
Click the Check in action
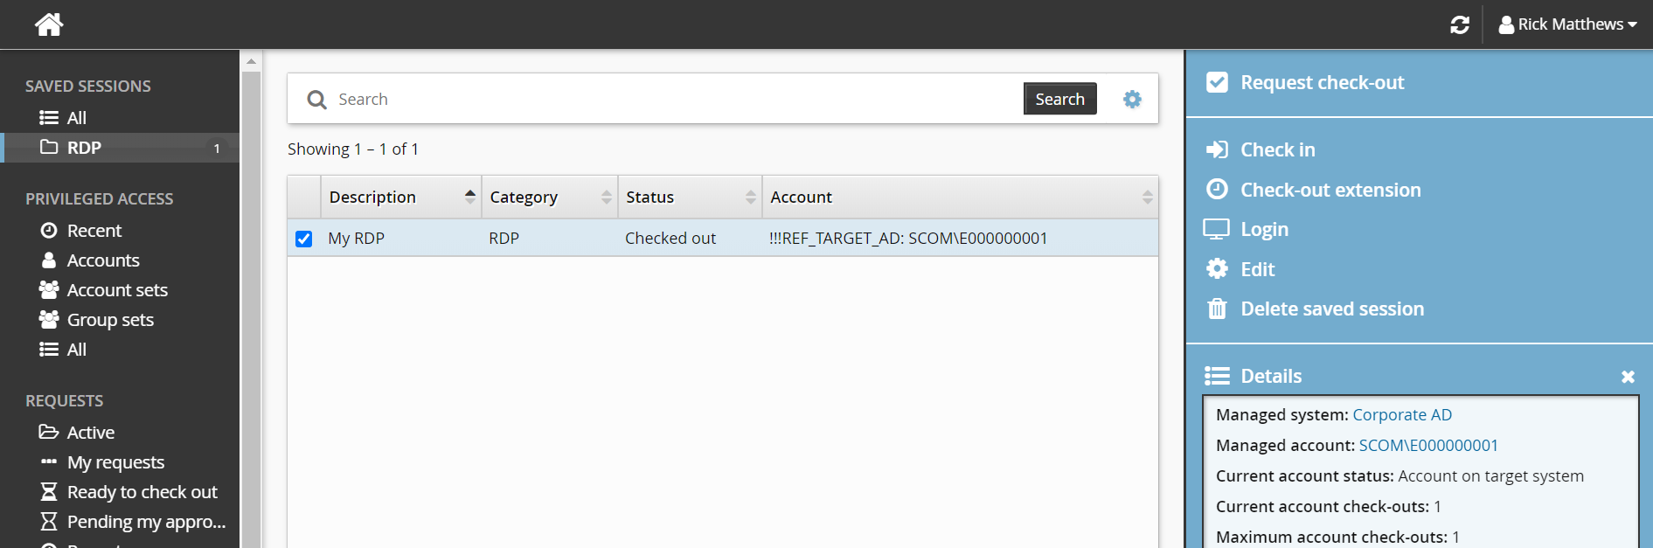point(1277,149)
